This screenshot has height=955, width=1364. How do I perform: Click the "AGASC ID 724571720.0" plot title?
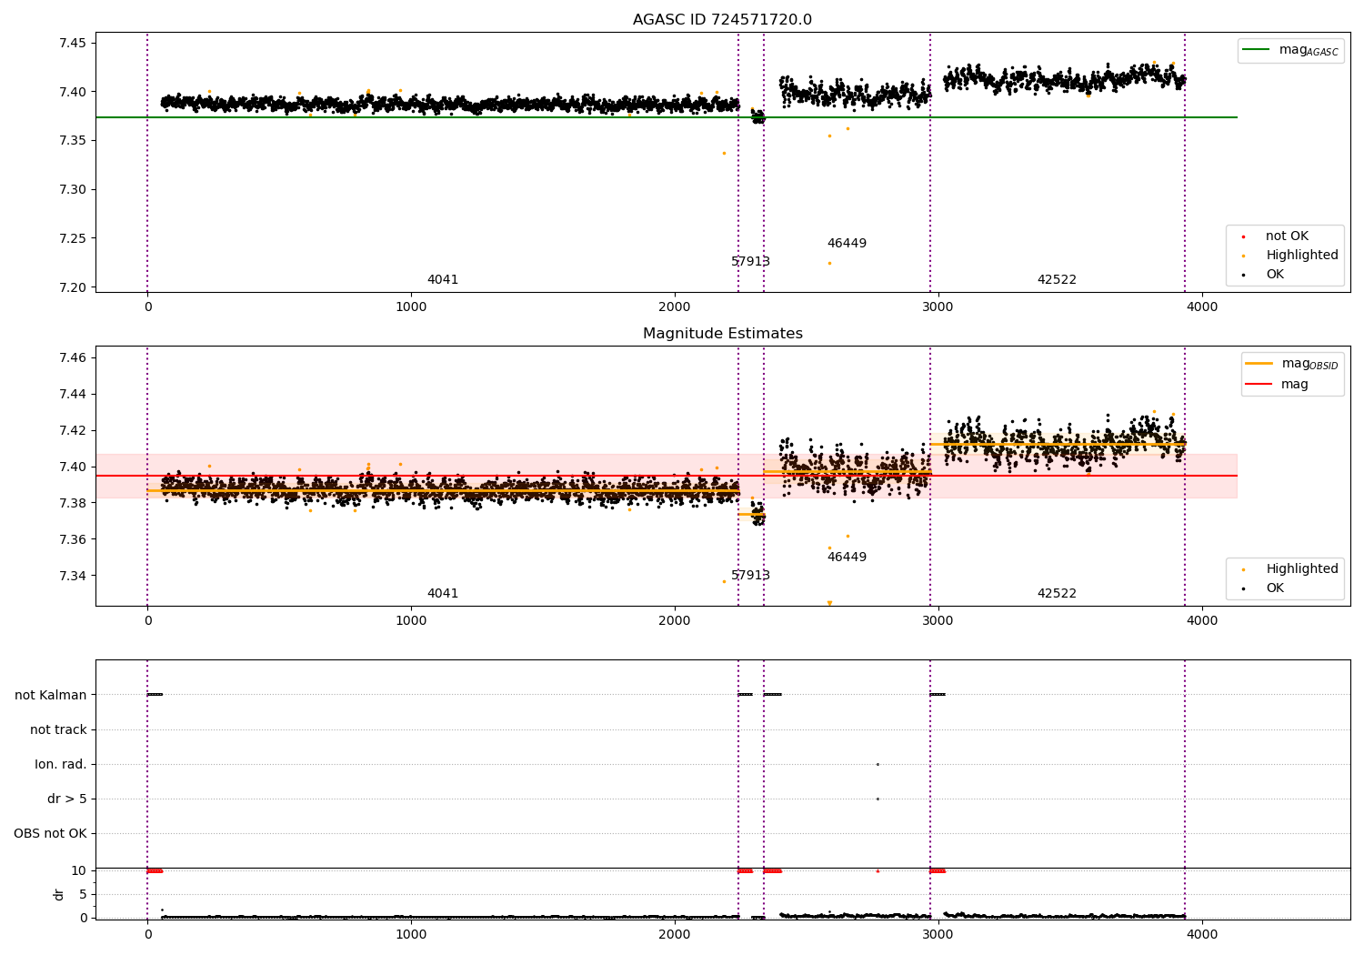pos(722,20)
